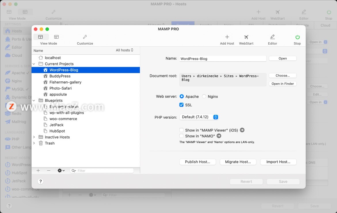This screenshot has height=213, width=337.
Task: Expand the Inactive Hosts group
Action: [34, 137]
